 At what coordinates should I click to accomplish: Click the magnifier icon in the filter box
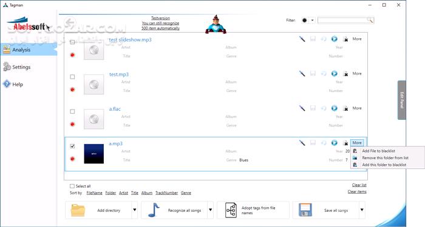[x=370, y=20]
